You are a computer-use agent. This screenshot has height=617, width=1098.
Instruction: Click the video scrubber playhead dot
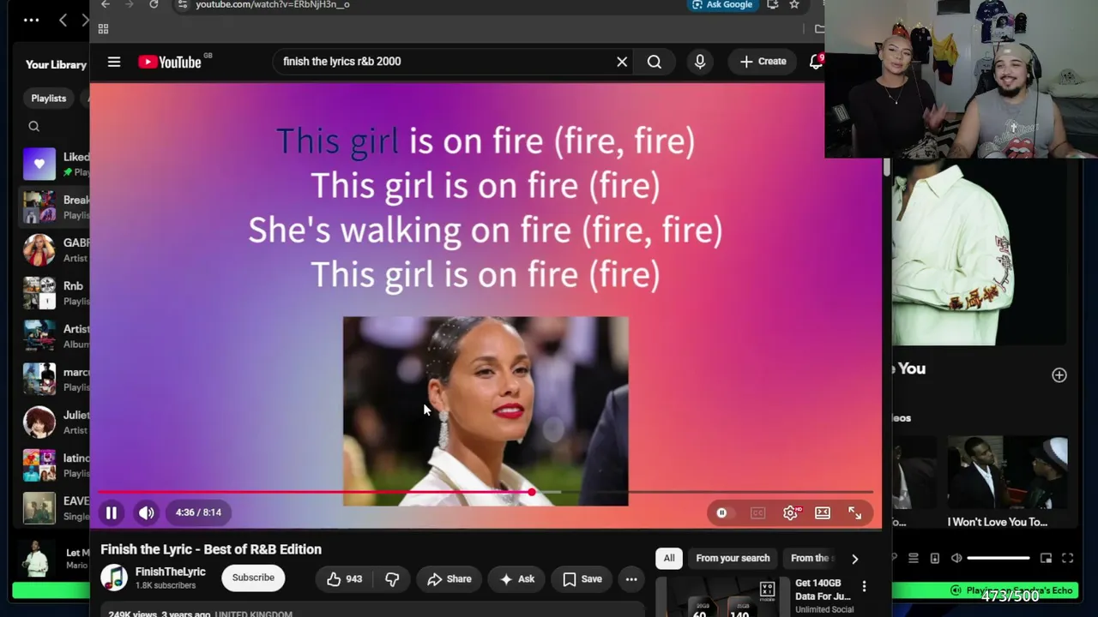[532, 492]
